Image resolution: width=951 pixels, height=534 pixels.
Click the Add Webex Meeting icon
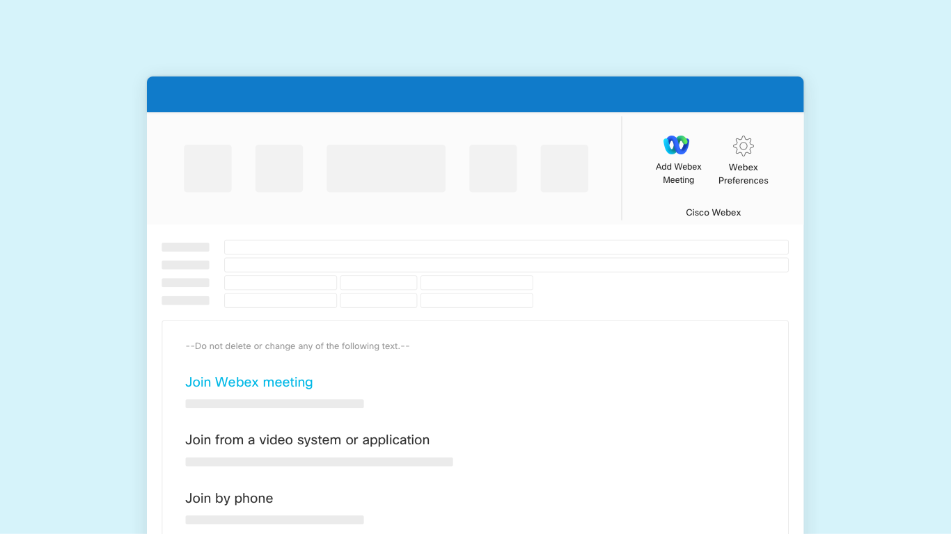click(676, 145)
